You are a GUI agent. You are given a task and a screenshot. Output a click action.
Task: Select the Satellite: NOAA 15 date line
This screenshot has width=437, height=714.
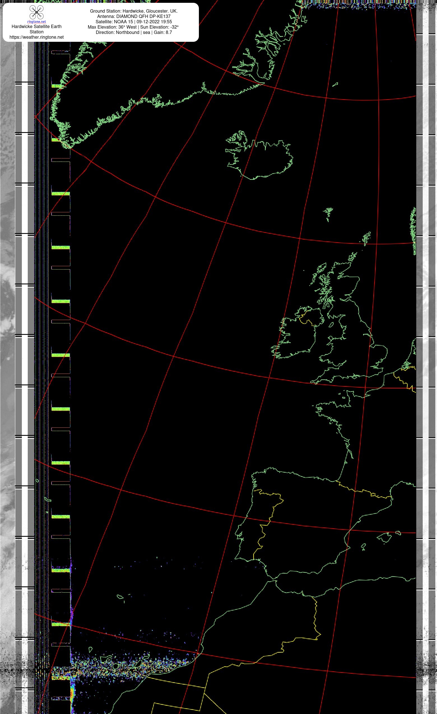(x=134, y=22)
